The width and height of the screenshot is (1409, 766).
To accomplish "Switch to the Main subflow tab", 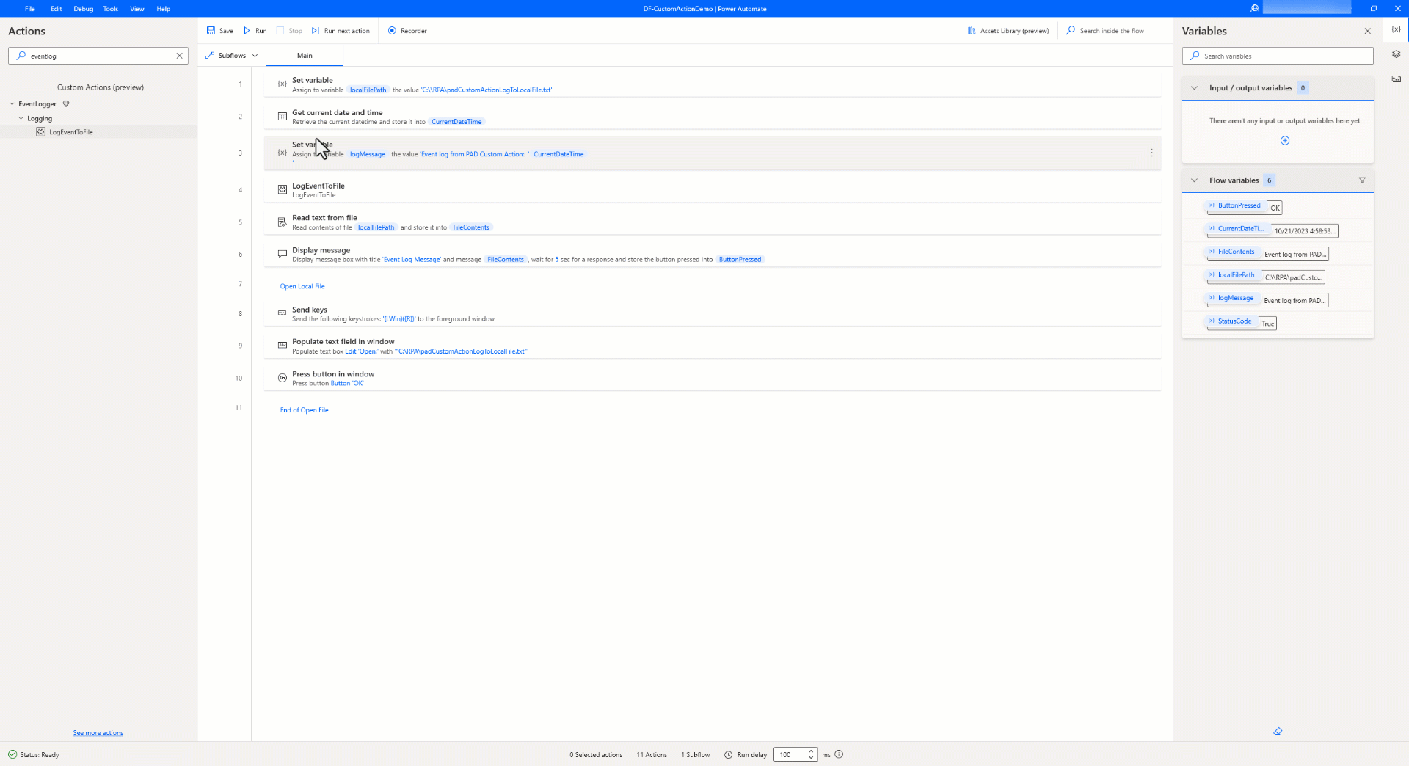I will (305, 54).
